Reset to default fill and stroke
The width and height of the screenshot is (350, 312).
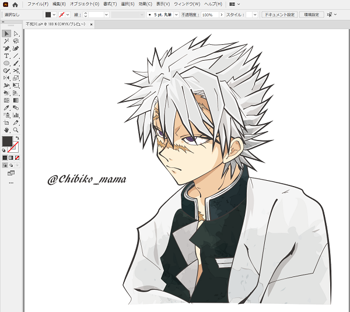(x=3, y=150)
